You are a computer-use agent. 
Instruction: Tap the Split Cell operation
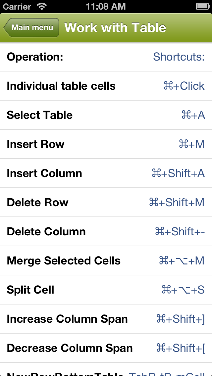tap(30, 290)
